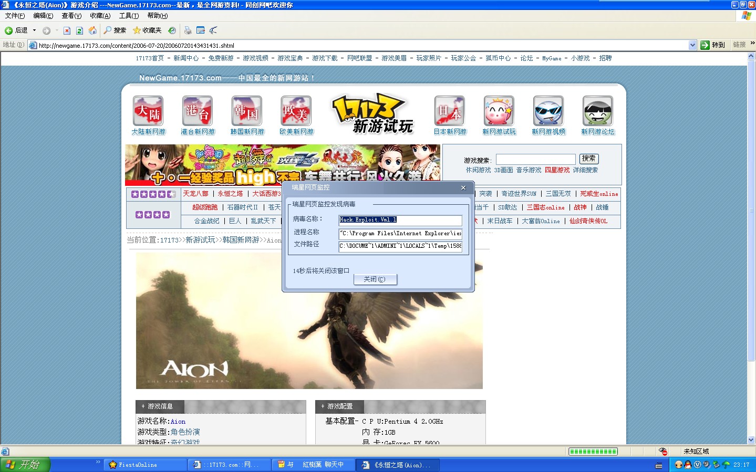The image size is (756, 472).
Task: Open the 休闲游戏 link
Action: pyautogui.click(x=478, y=170)
